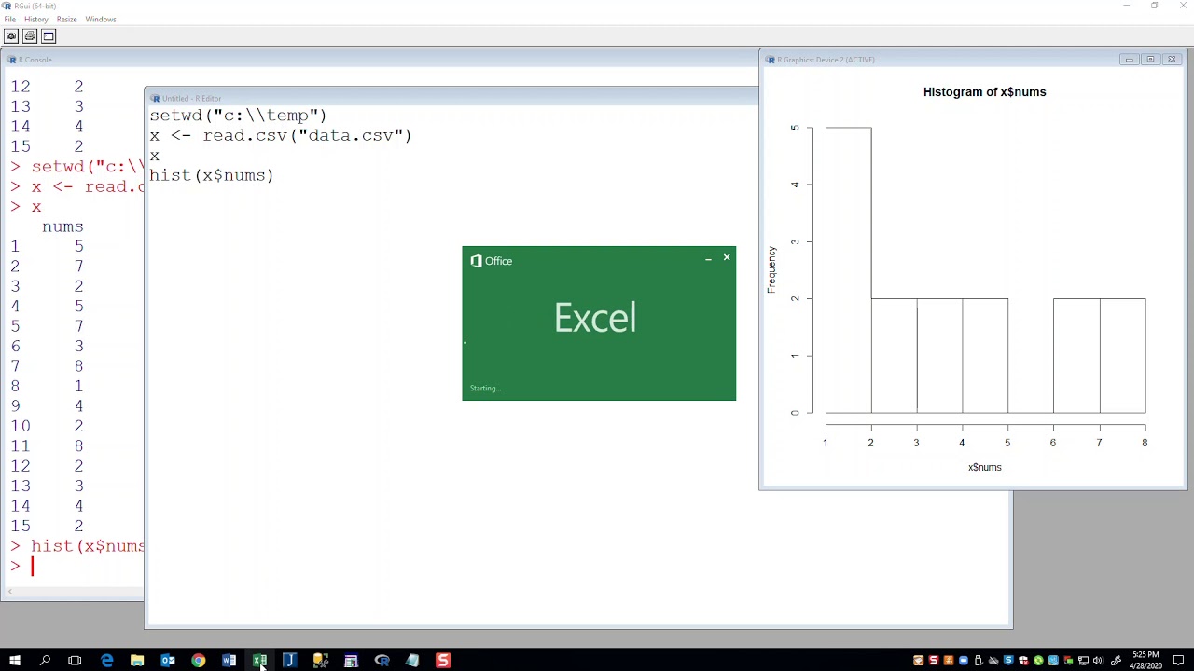Click the x$nums x-axis label on plot
Image resolution: width=1194 pixels, height=671 pixels.
pyautogui.click(x=984, y=468)
